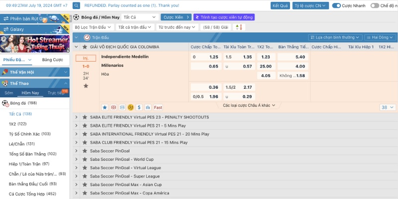Image resolution: width=398 pixels, height=199 pixels.
Task: Open the Tỷ lệ cược CN dropdown
Action: (x=310, y=6)
